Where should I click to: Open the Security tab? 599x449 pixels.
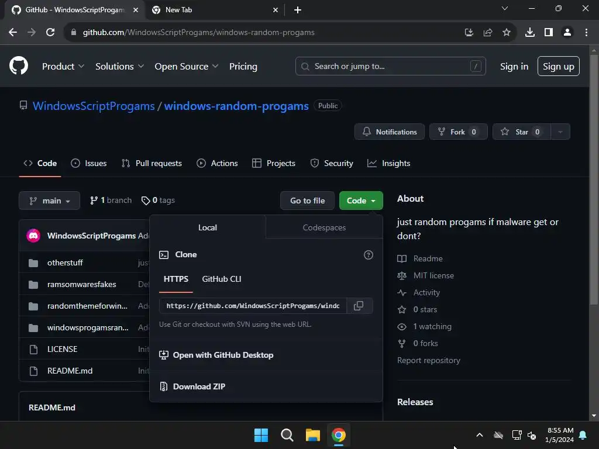click(332, 164)
